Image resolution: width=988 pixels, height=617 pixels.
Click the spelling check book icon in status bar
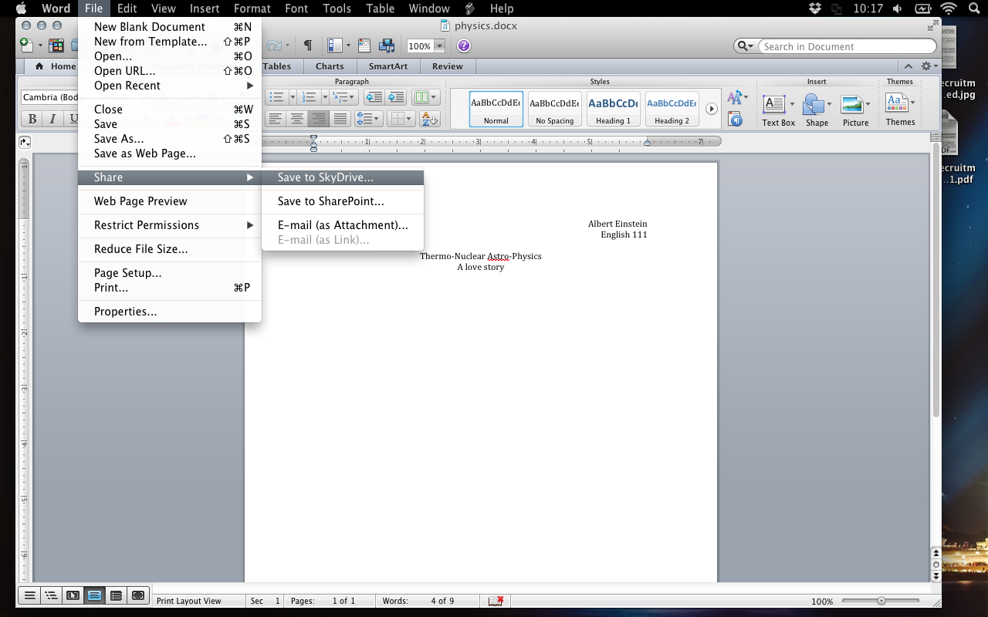pyautogui.click(x=495, y=601)
